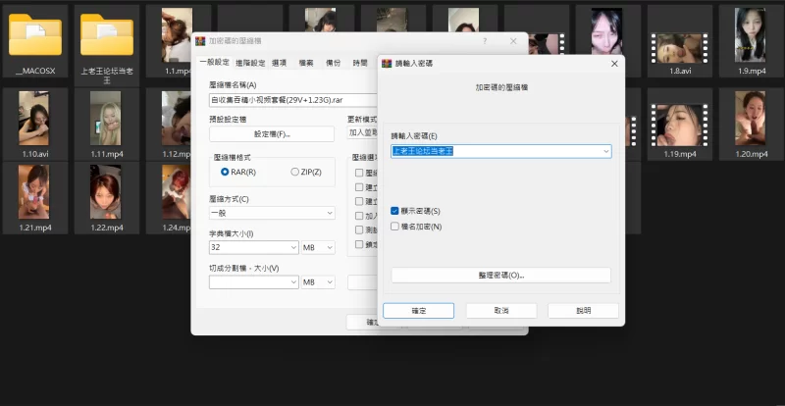Click the WinRAR icon in the 請輸入密碼 title bar

(x=387, y=63)
